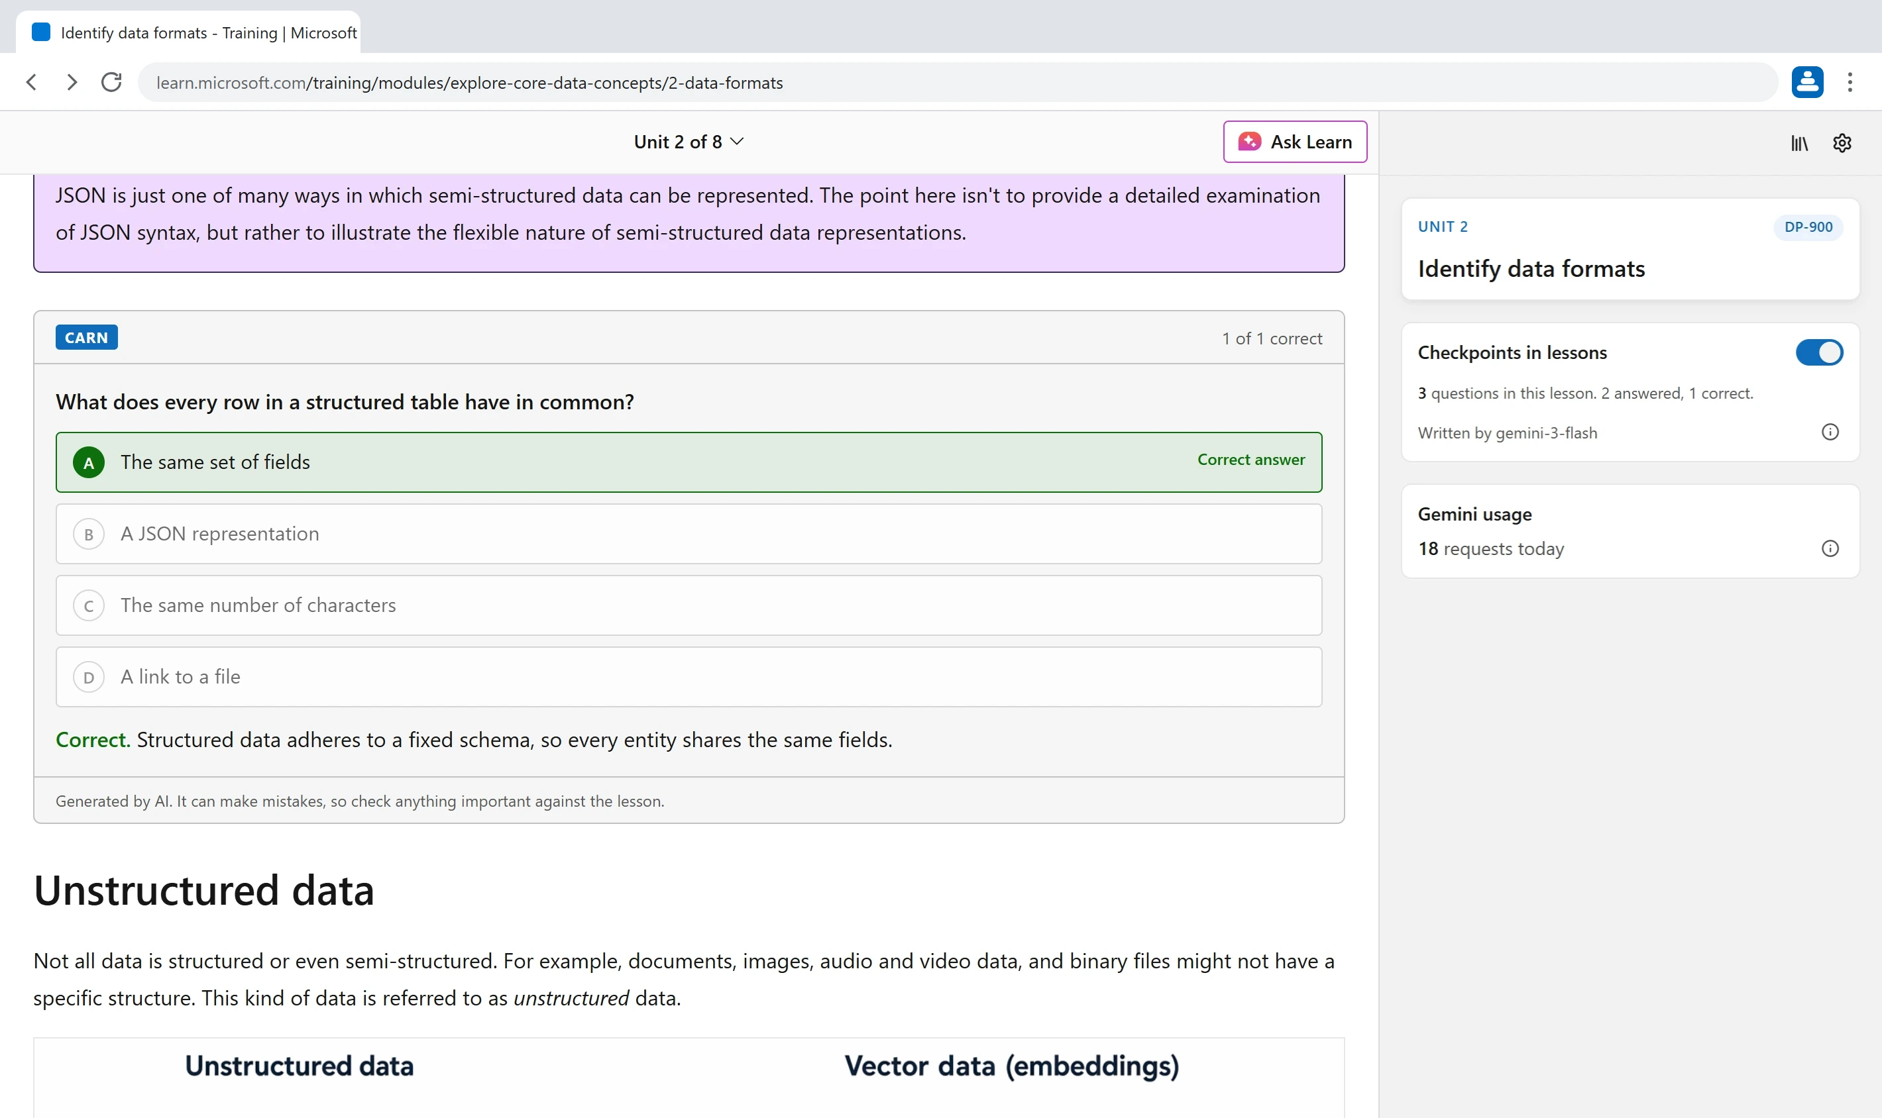The height and width of the screenshot is (1118, 1882).
Task: Click info icon beside Written by gemini-3-flash
Action: tap(1829, 432)
